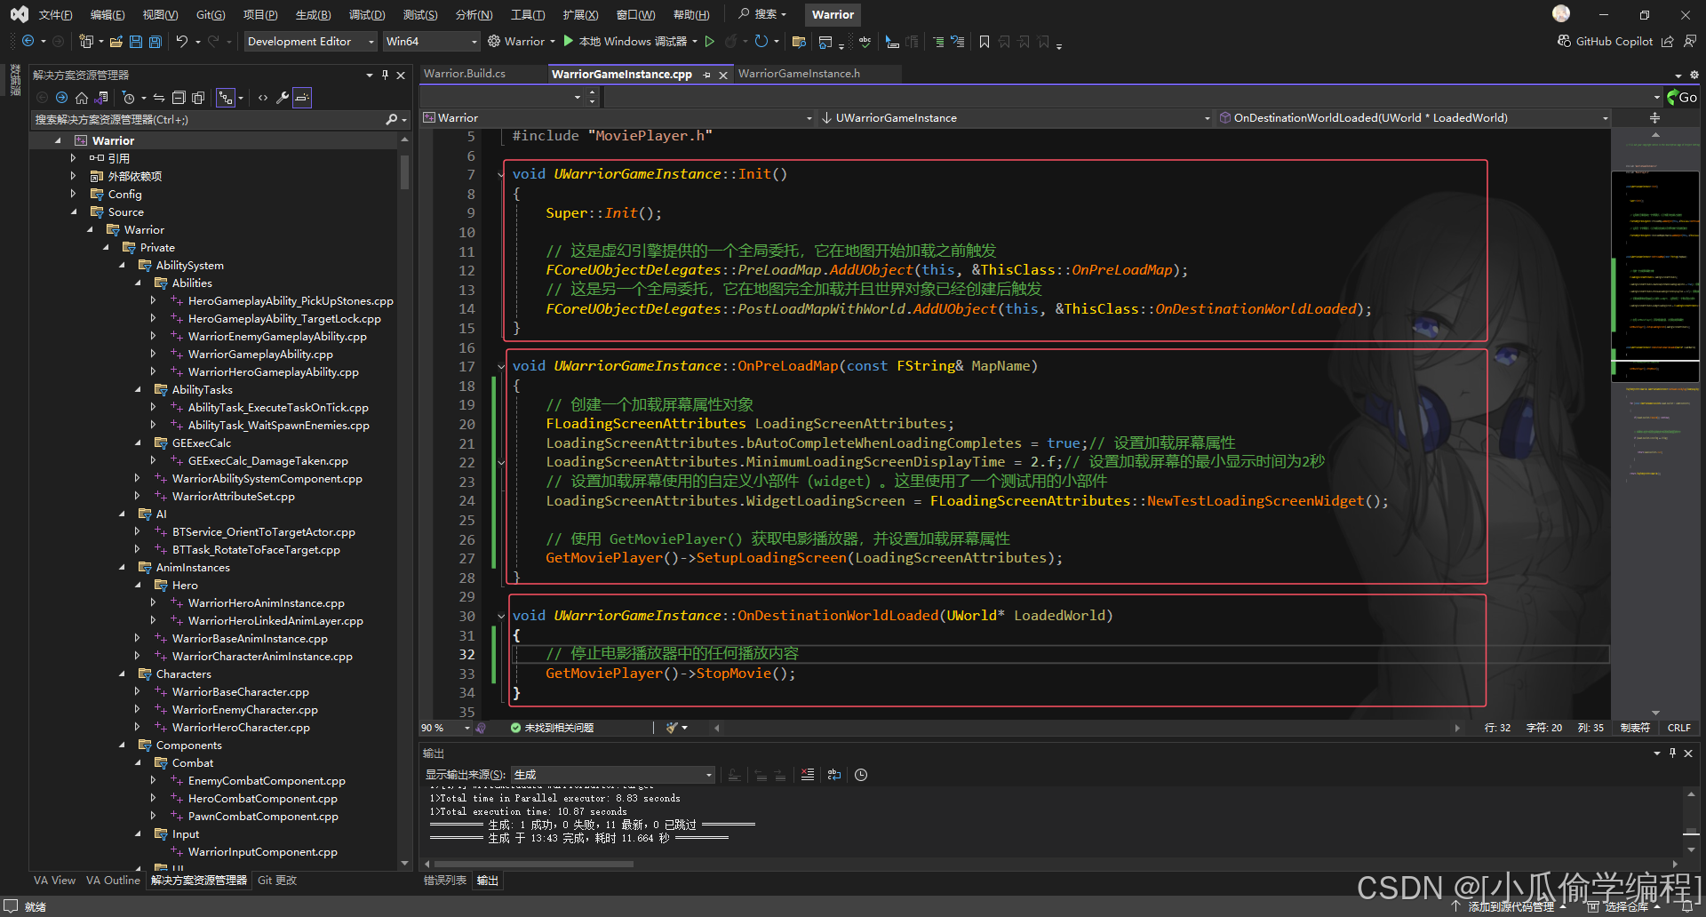Viewport: 1706px width, 917px height.
Task: Open the output source dropdown showing 生成
Action: pyautogui.click(x=613, y=775)
